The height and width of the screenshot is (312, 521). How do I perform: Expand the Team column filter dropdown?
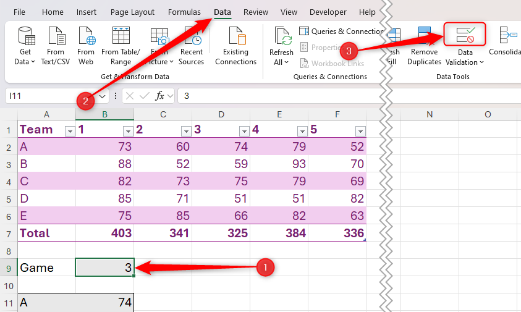[70, 130]
